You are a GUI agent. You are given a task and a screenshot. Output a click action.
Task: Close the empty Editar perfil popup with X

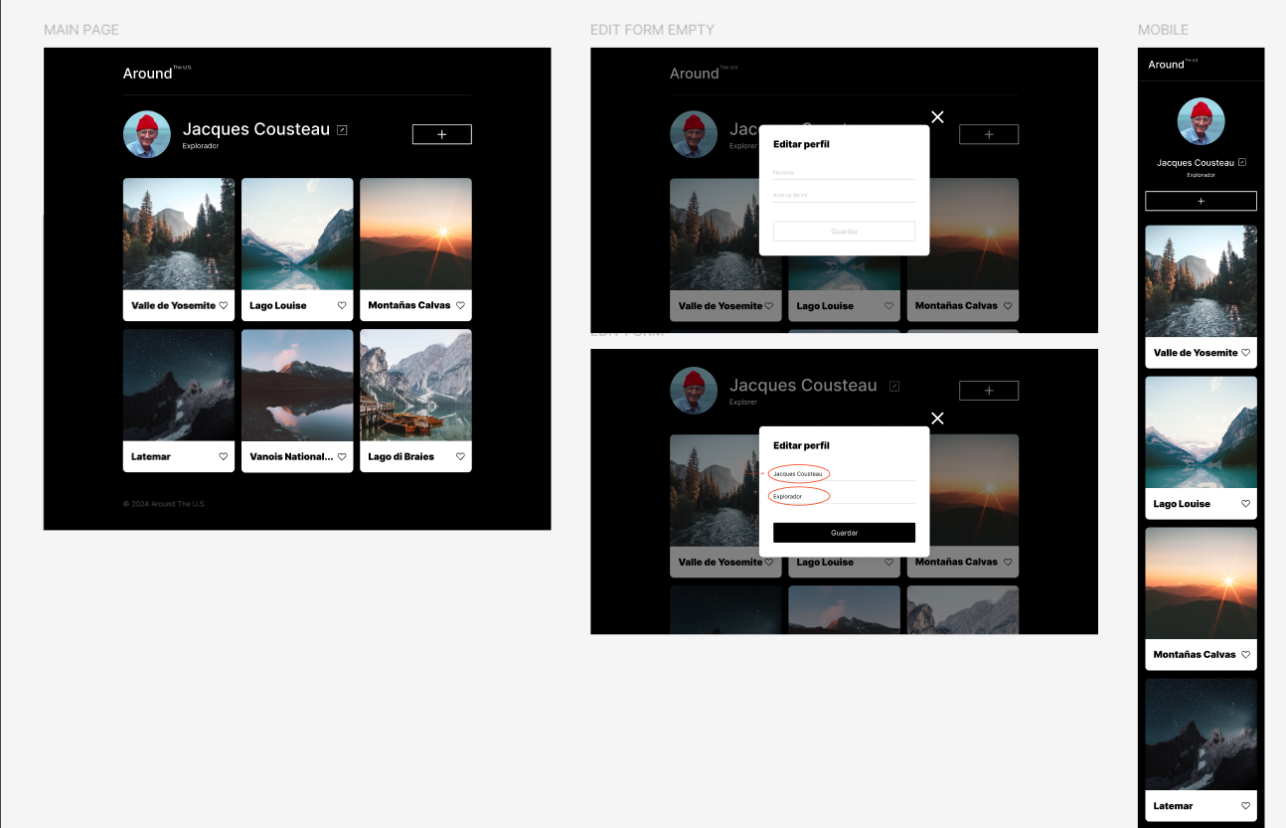tap(937, 117)
